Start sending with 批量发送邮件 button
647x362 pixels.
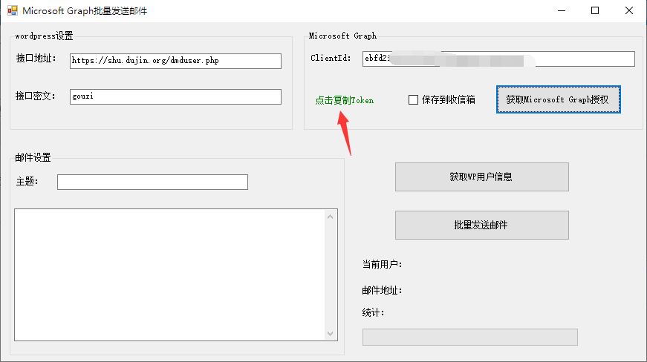(481, 225)
